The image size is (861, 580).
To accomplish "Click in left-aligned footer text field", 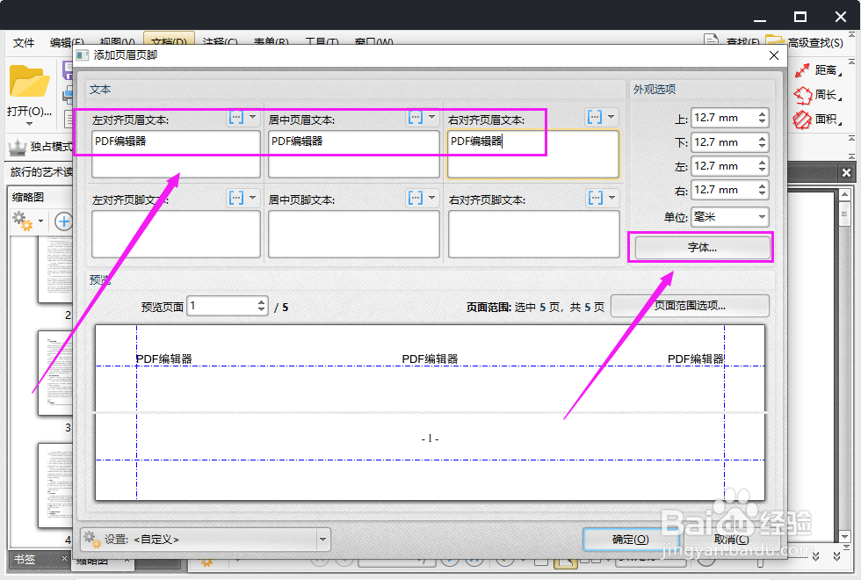I will pyautogui.click(x=176, y=234).
